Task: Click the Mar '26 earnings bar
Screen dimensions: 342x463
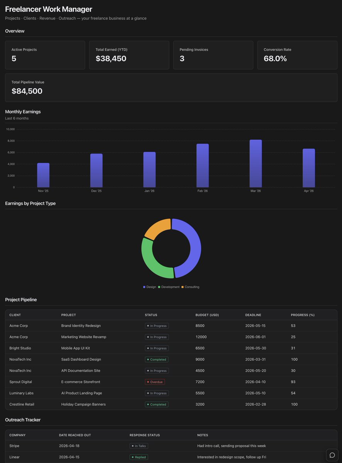Action: pos(256,164)
